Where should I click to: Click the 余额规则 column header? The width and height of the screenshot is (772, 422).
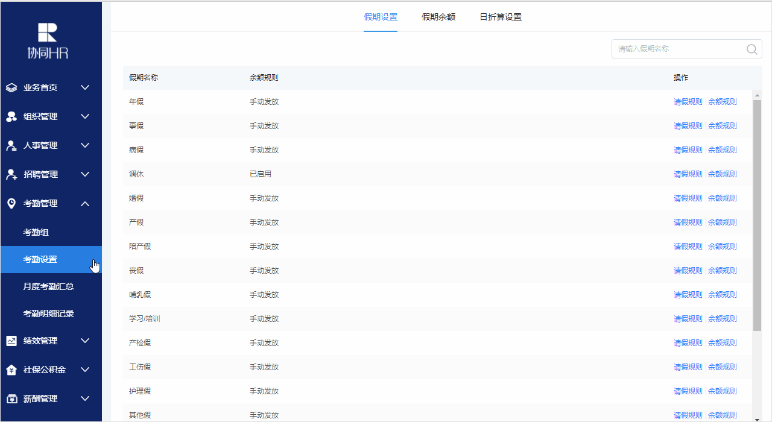(x=264, y=78)
